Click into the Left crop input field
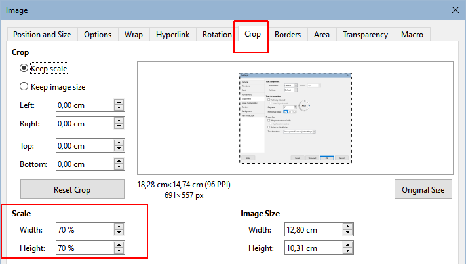 [x=83, y=105]
